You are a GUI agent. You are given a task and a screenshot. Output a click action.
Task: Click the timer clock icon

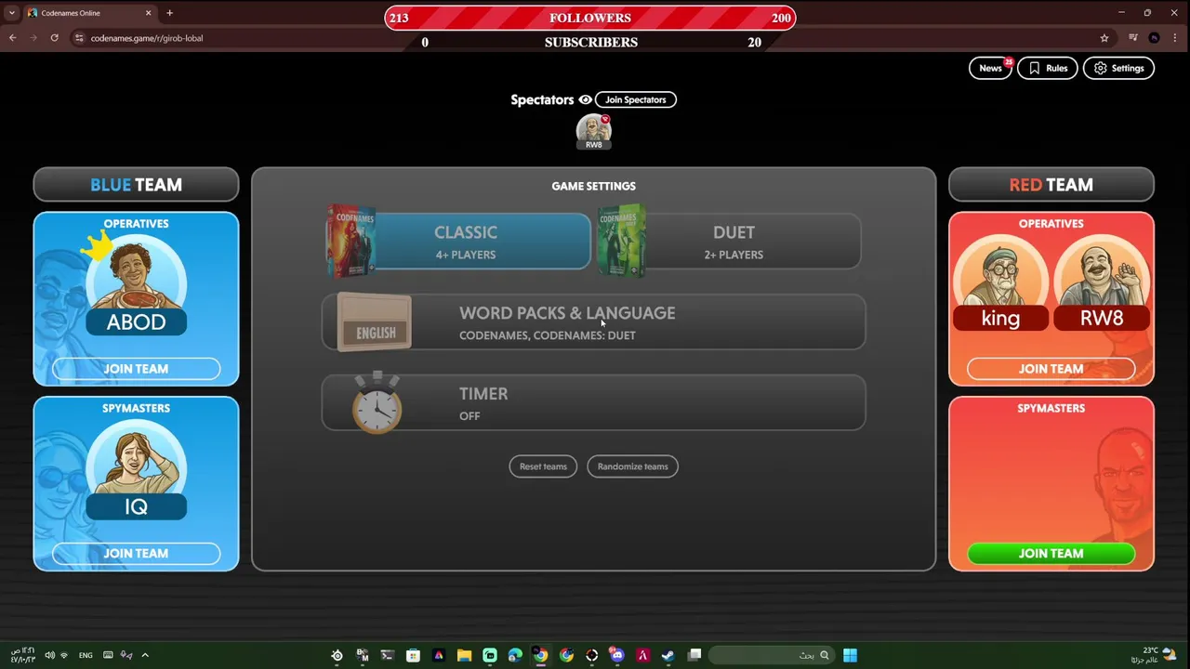pos(377,402)
